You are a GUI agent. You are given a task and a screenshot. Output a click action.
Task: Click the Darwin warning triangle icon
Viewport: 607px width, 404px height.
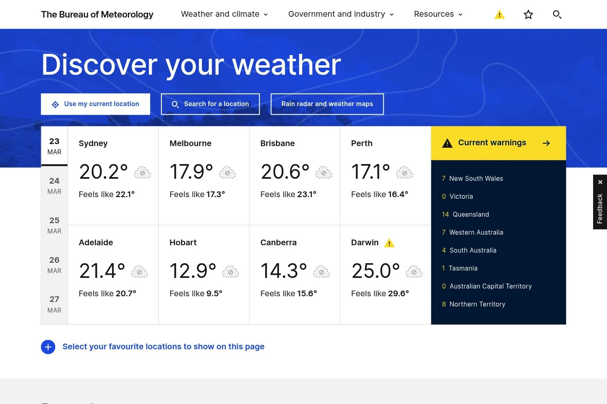coord(389,243)
